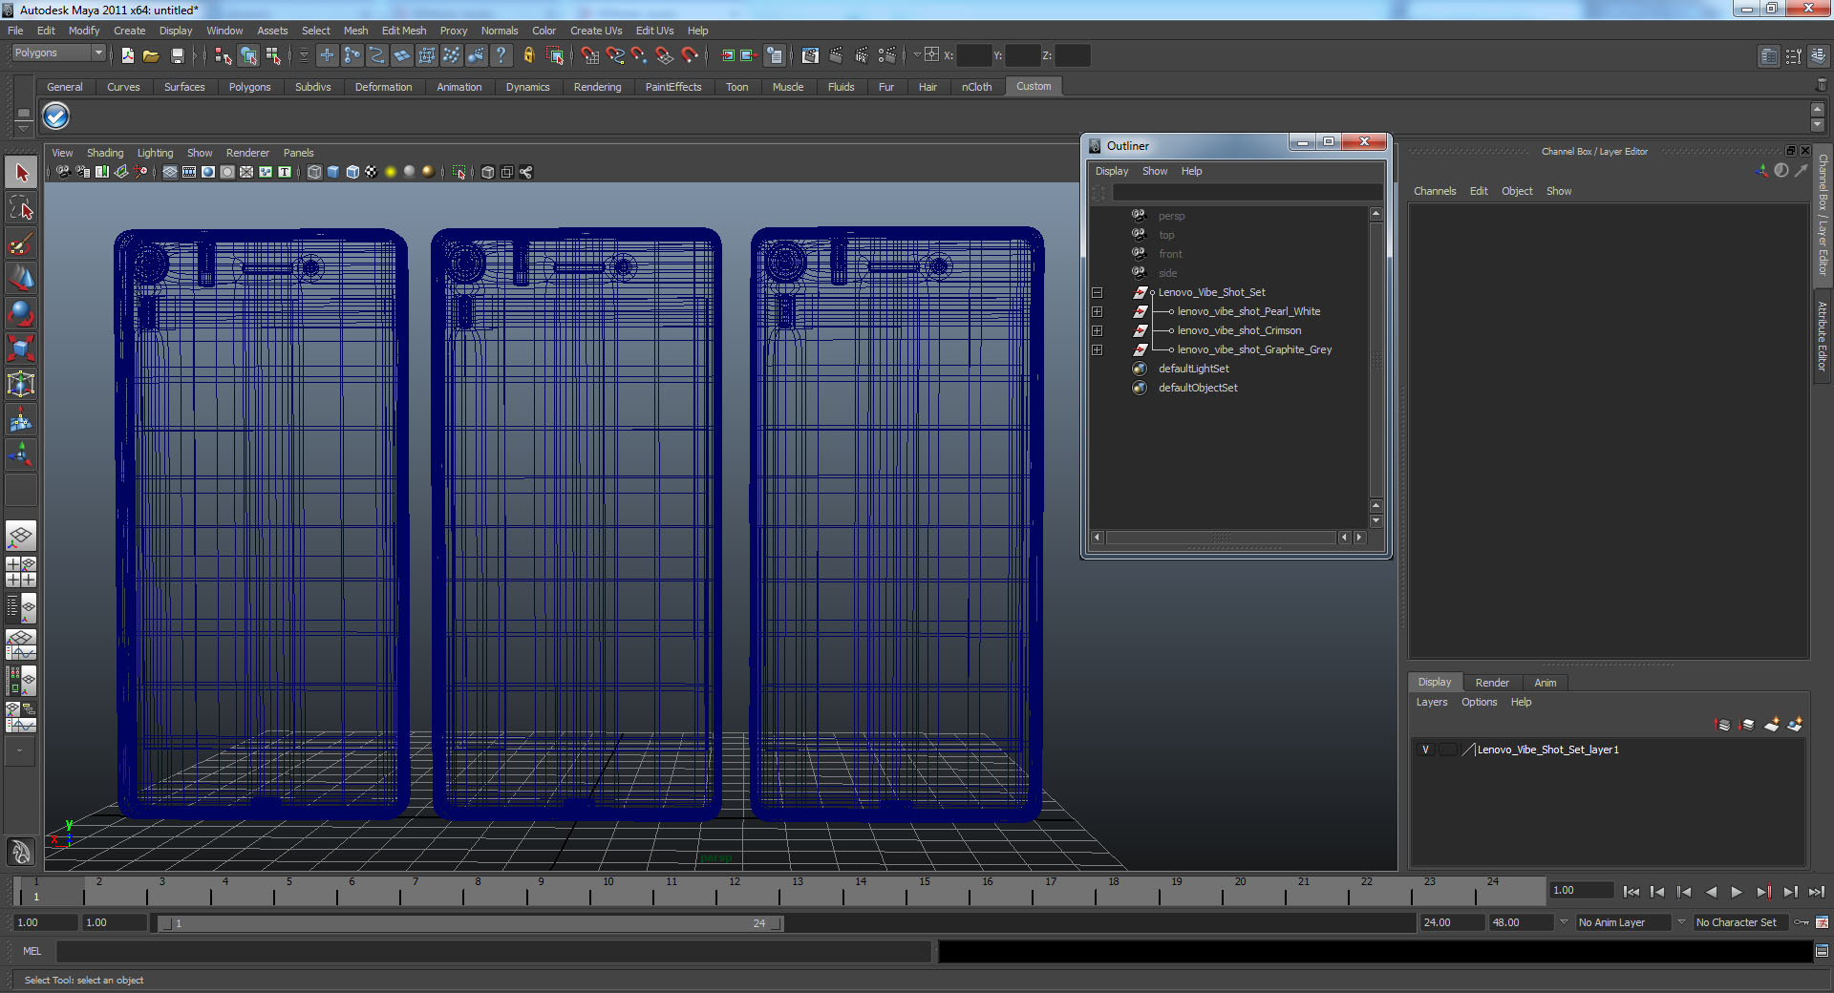
Task: Toggle visibility V of Lenovo_Vibe_Shot_Set_layer1
Action: 1426,750
